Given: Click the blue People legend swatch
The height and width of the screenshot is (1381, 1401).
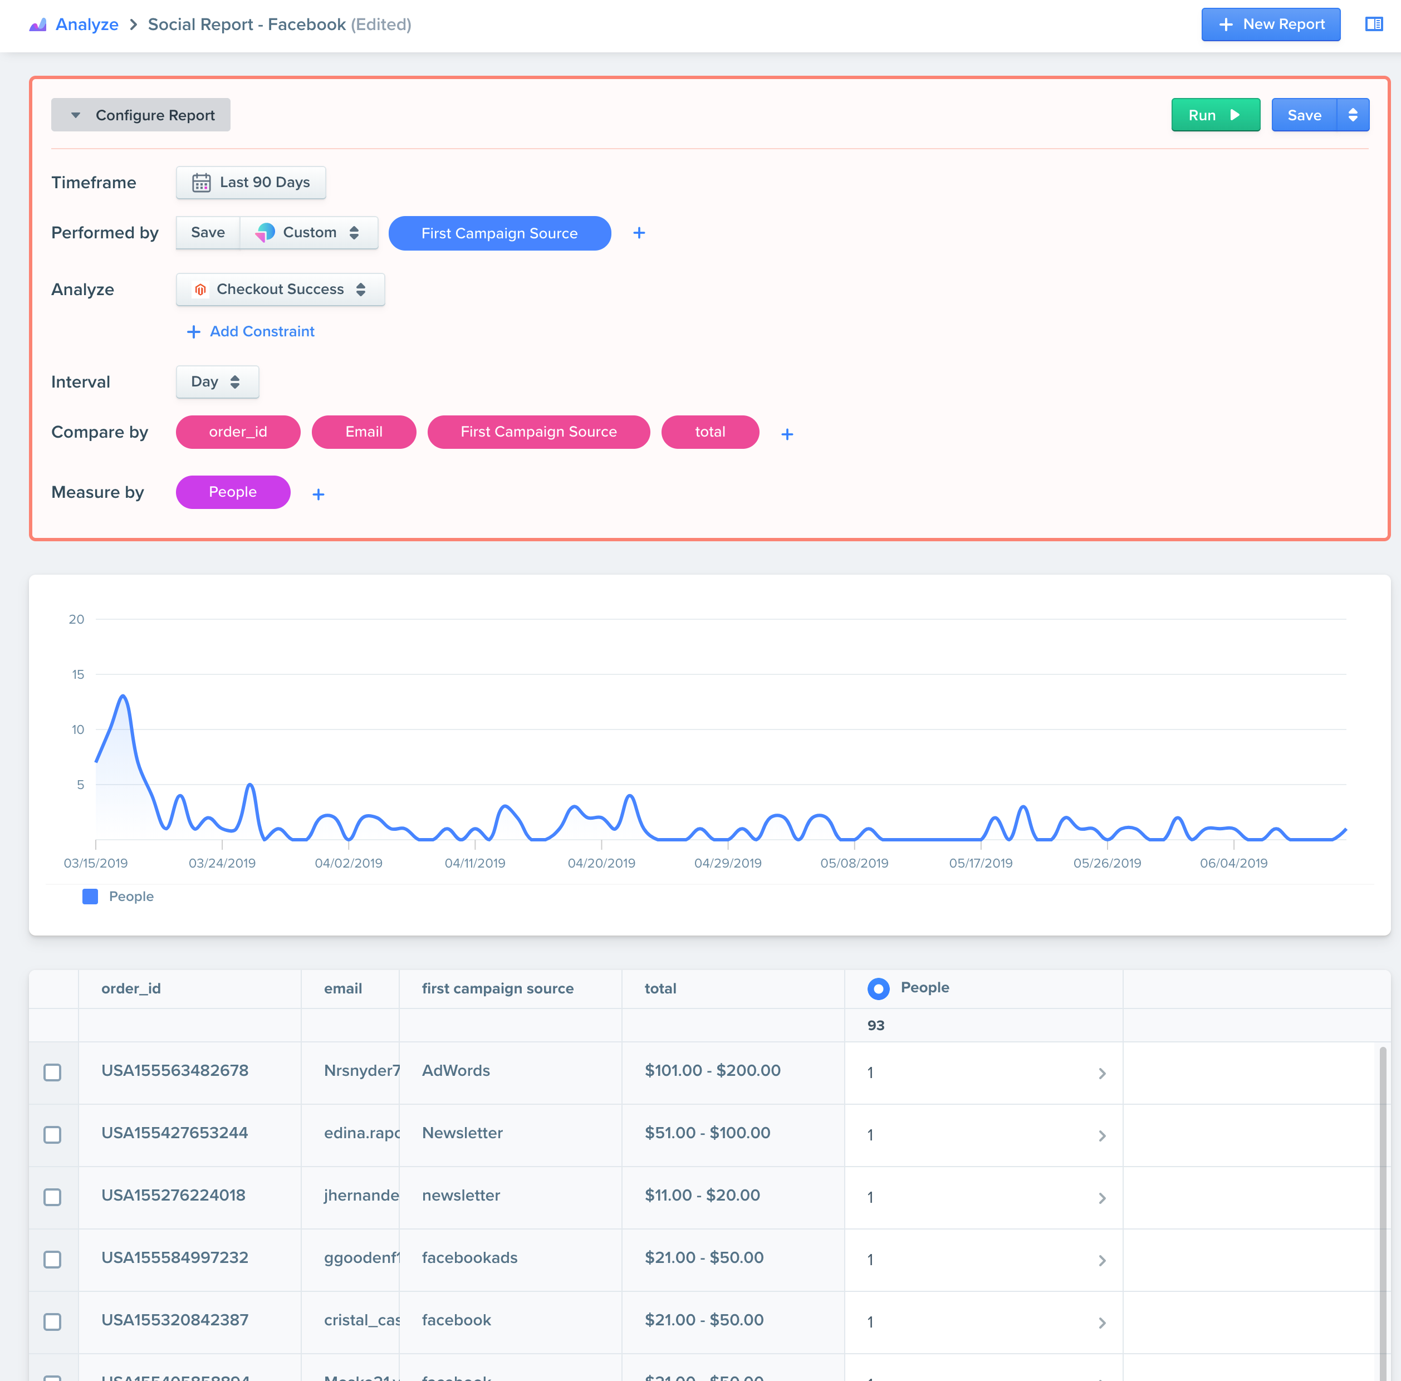Looking at the screenshot, I should [90, 897].
